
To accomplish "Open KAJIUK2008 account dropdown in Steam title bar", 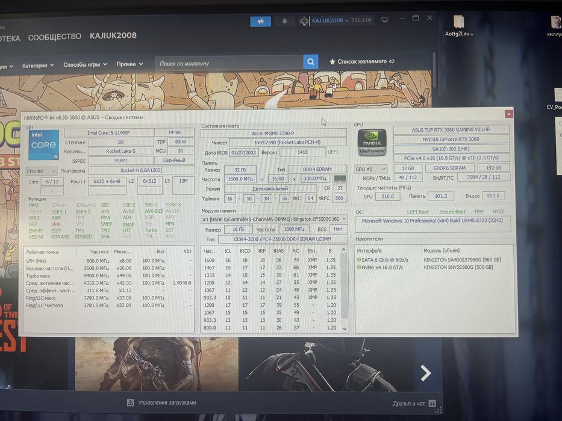I will (x=329, y=20).
